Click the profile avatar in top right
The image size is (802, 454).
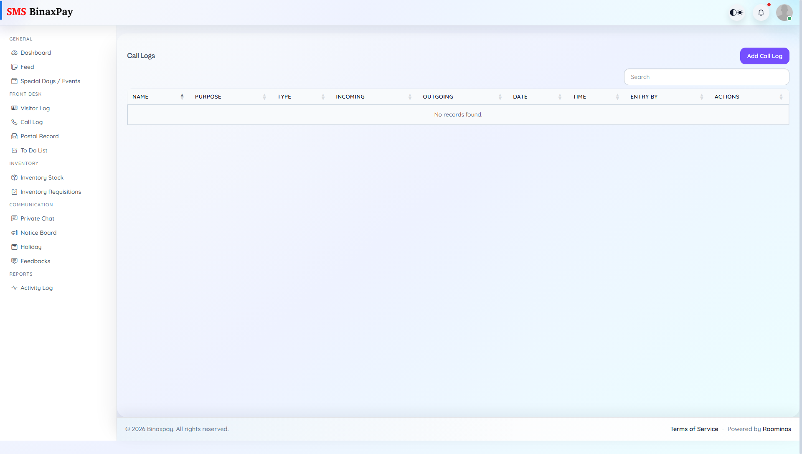tap(784, 13)
